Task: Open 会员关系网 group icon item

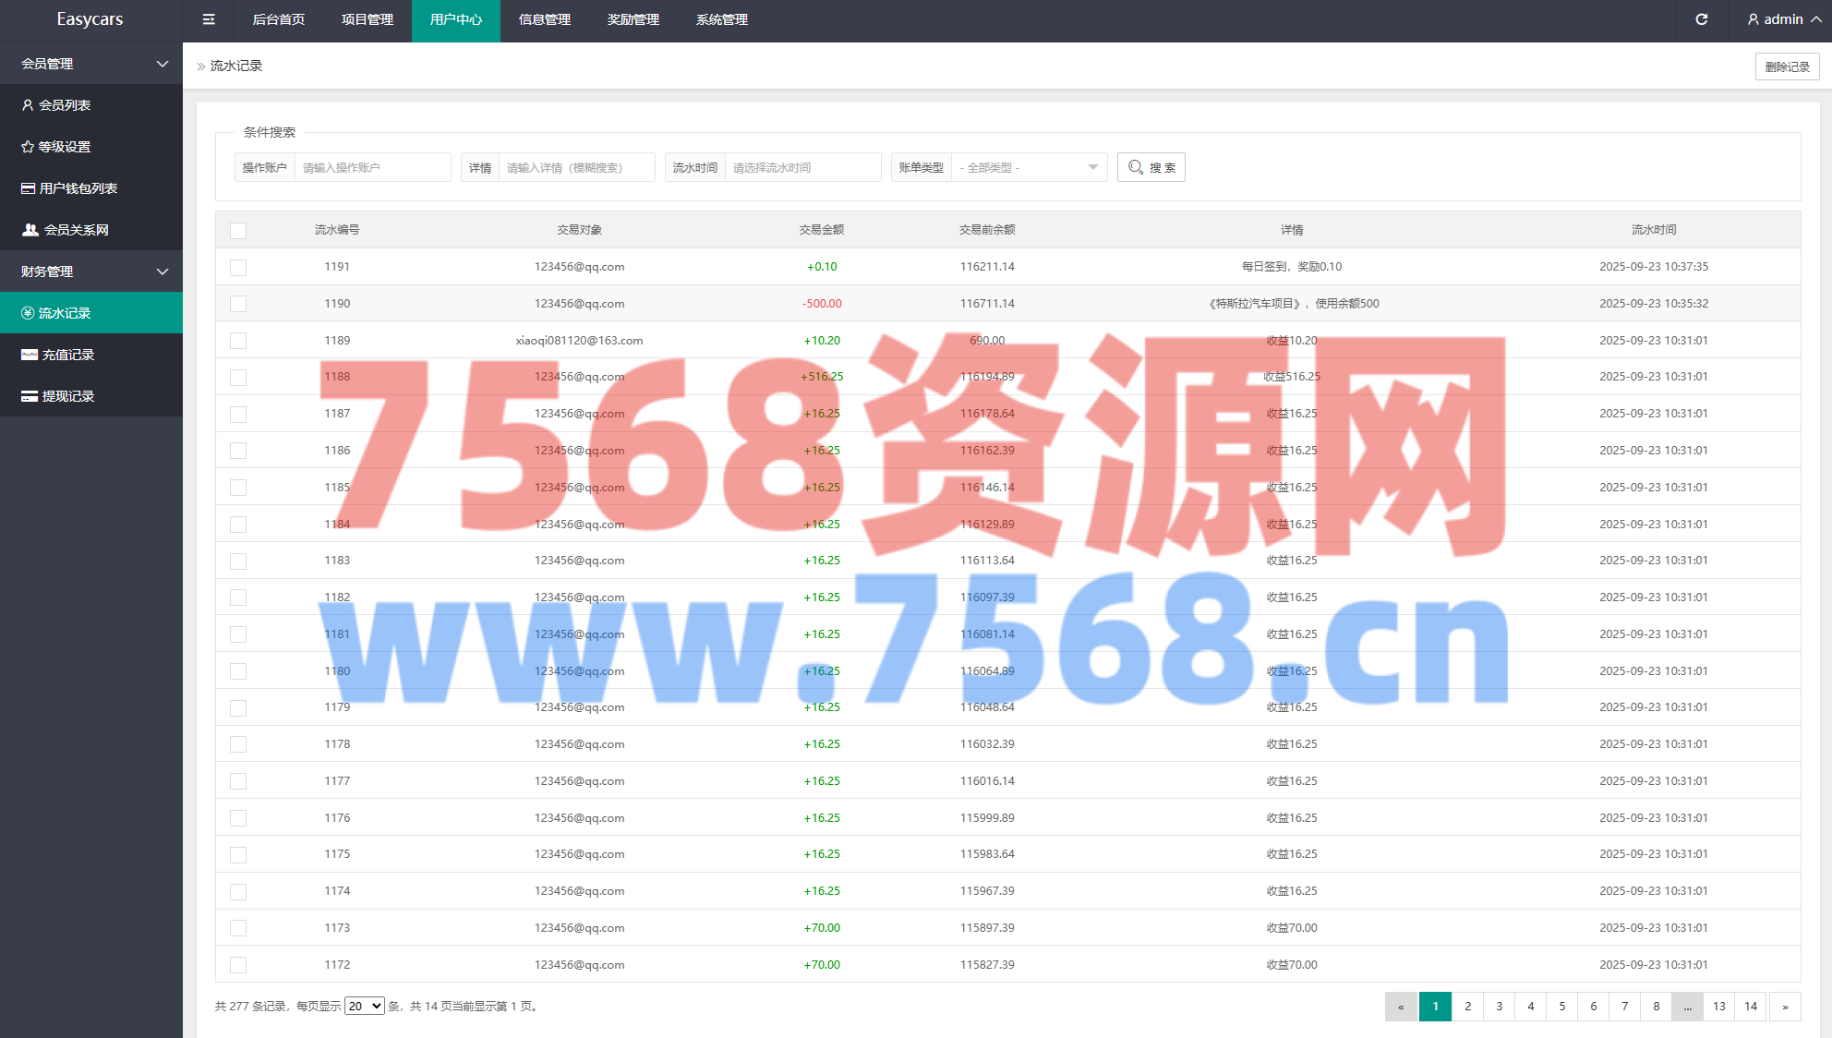Action: point(30,230)
